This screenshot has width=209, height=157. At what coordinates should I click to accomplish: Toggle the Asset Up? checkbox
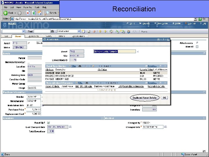48,123
